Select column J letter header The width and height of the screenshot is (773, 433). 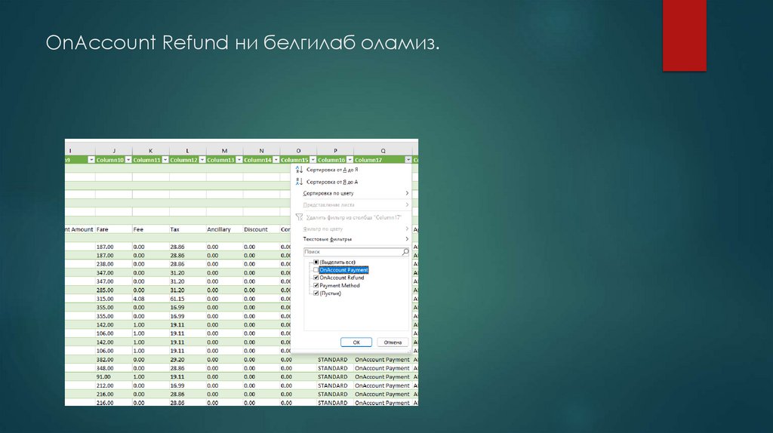(114, 151)
